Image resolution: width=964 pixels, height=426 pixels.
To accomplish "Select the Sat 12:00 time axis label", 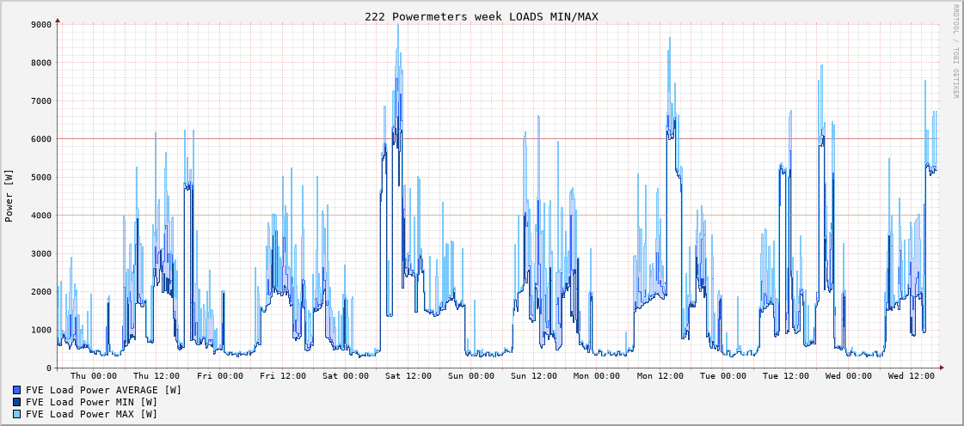I will (408, 376).
